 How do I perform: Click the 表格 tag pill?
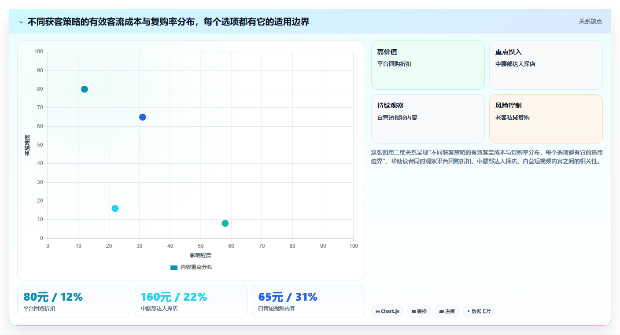[x=419, y=311]
